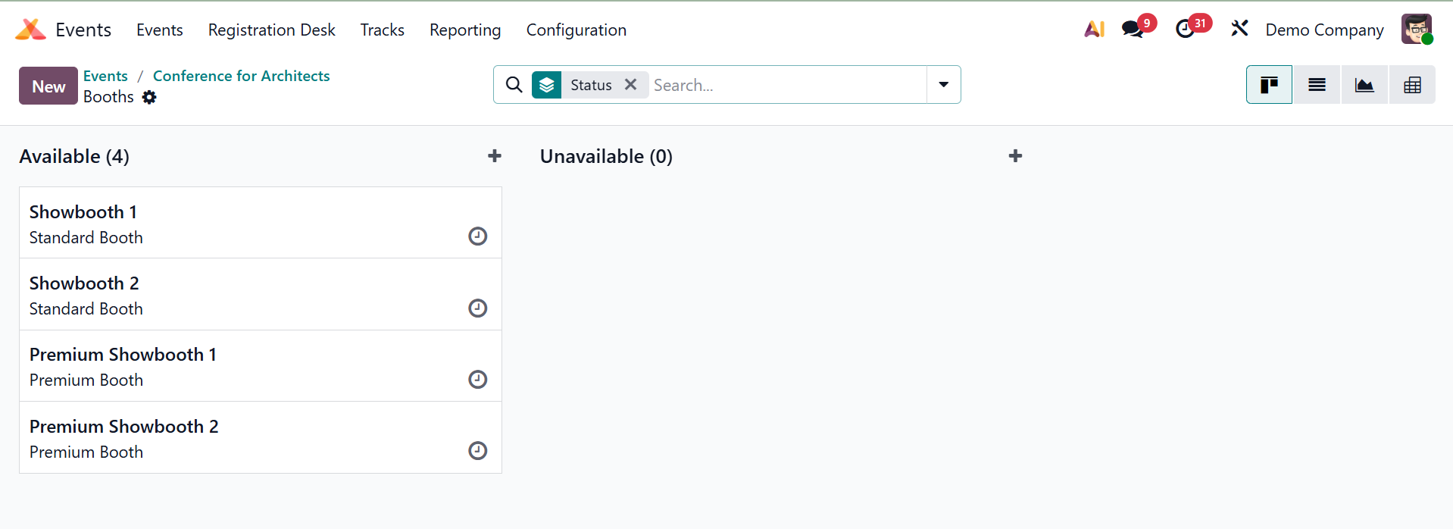Open the activities clock in navbar

(1186, 30)
